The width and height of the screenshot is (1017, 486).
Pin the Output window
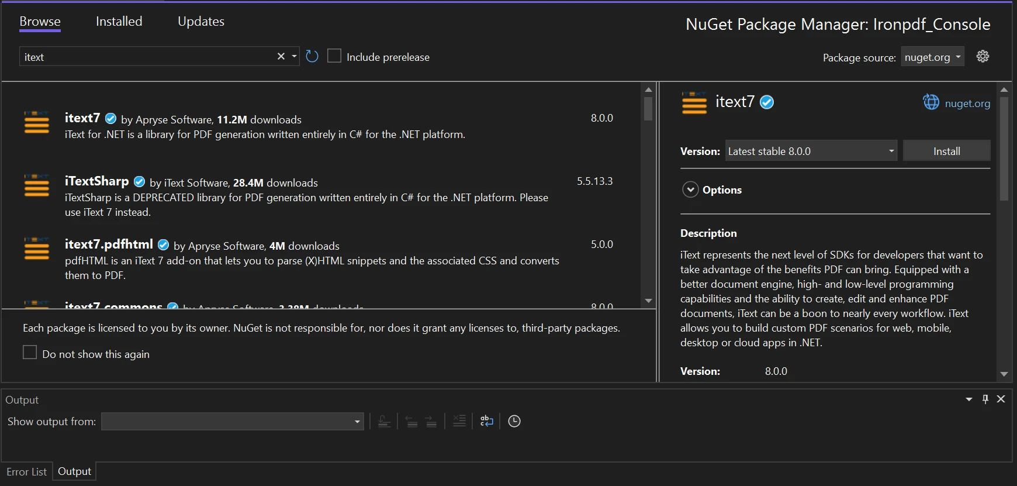[x=985, y=399]
